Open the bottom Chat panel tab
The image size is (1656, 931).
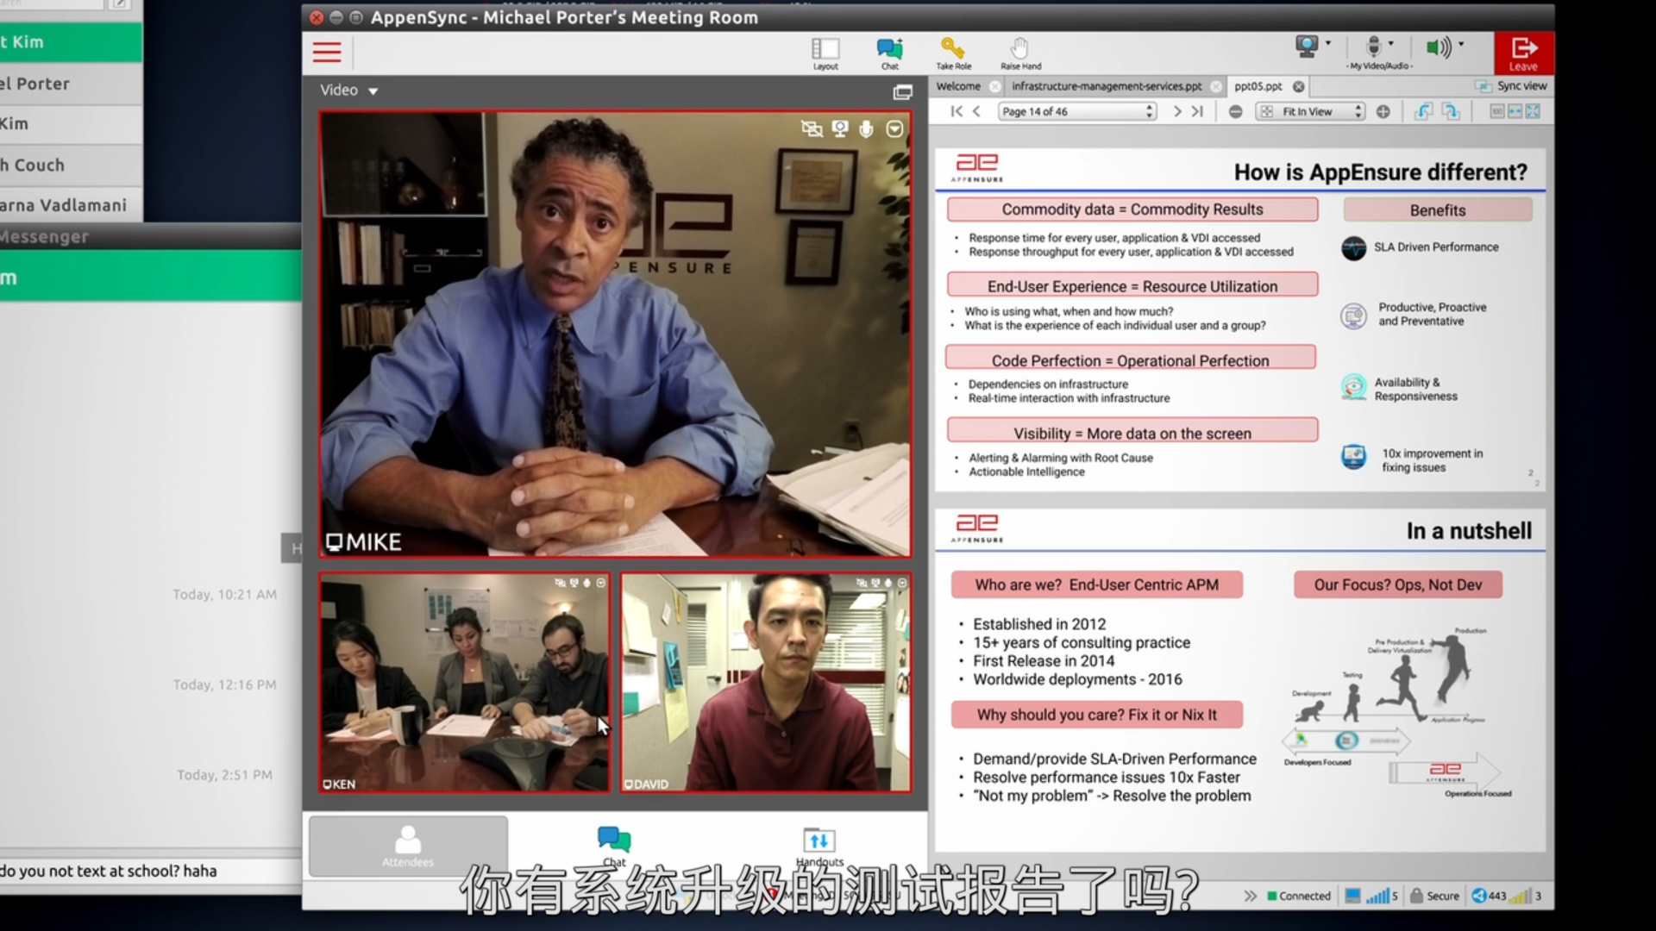[x=614, y=845]
